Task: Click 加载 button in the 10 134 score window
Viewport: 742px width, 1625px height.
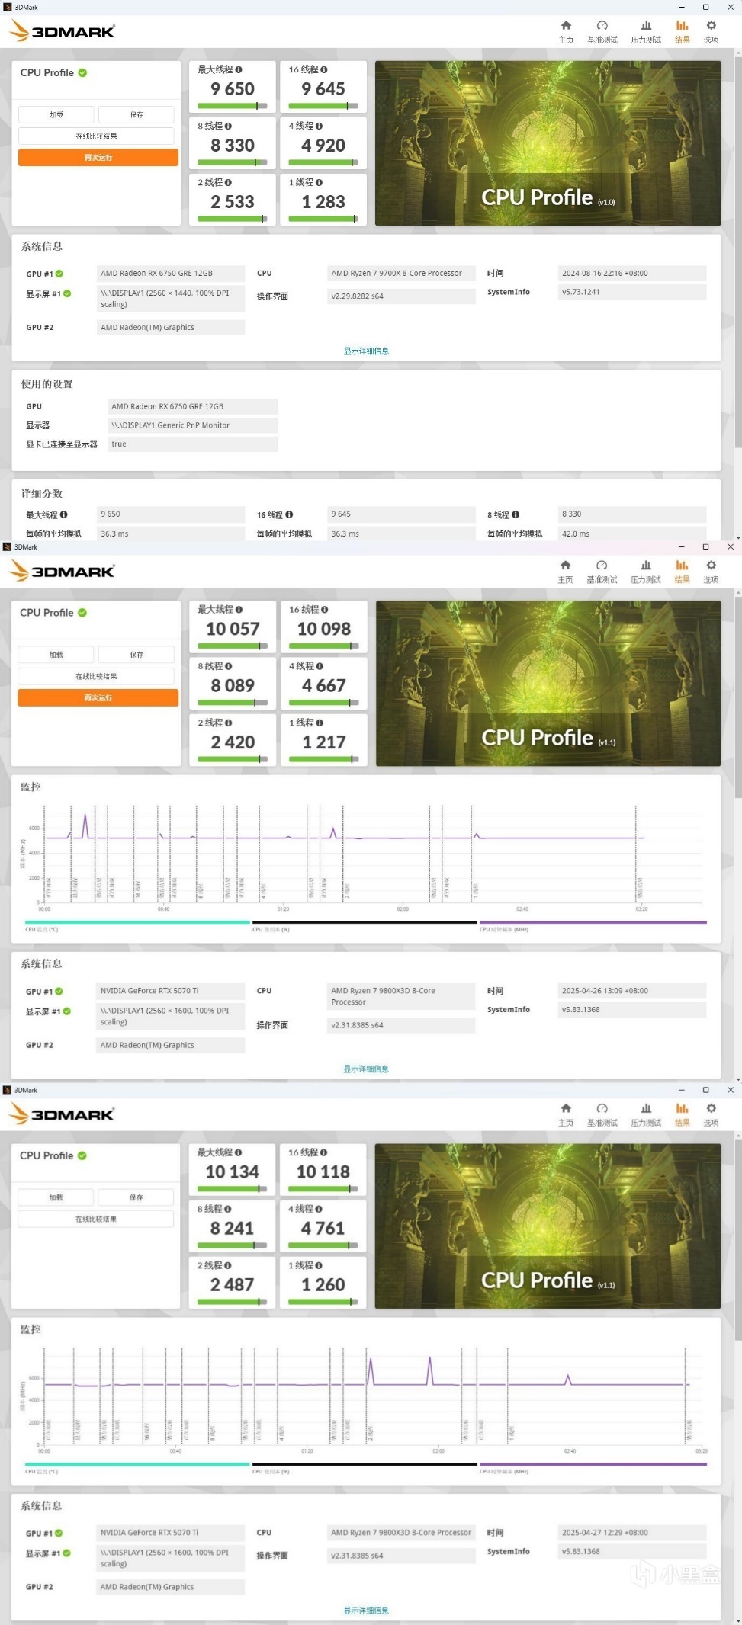Action: [56, 1197]
